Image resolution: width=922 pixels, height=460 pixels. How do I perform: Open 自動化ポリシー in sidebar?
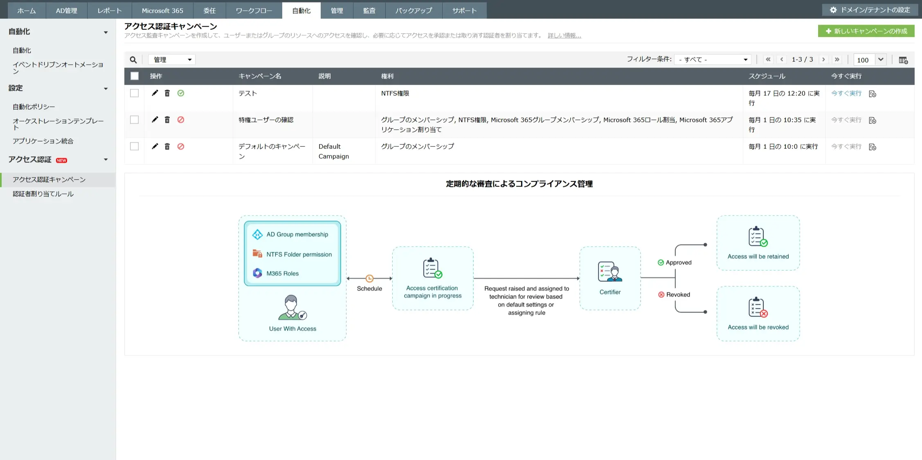(x=34, y=107)
